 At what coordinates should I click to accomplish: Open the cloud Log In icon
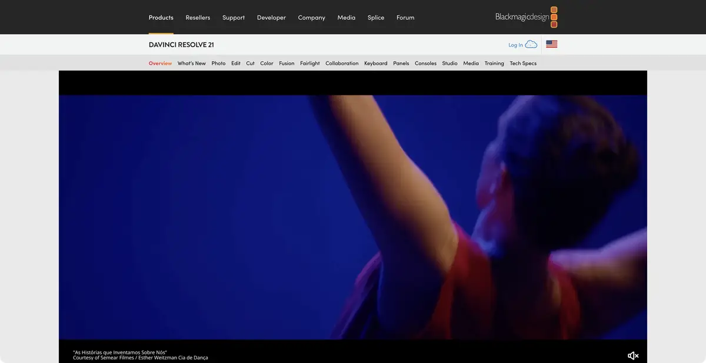tap(531, 45)
